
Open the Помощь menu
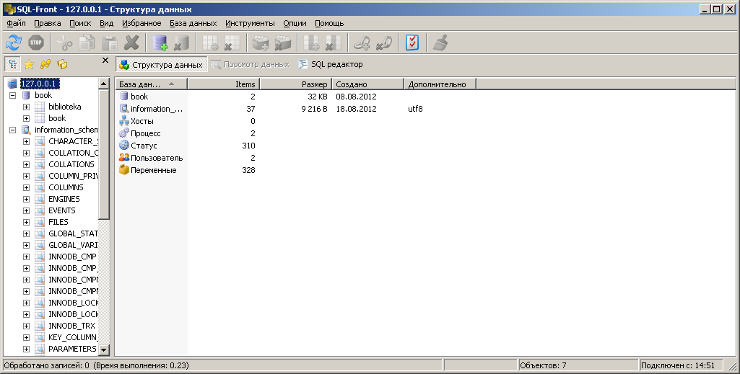click(x=329, y=23)
